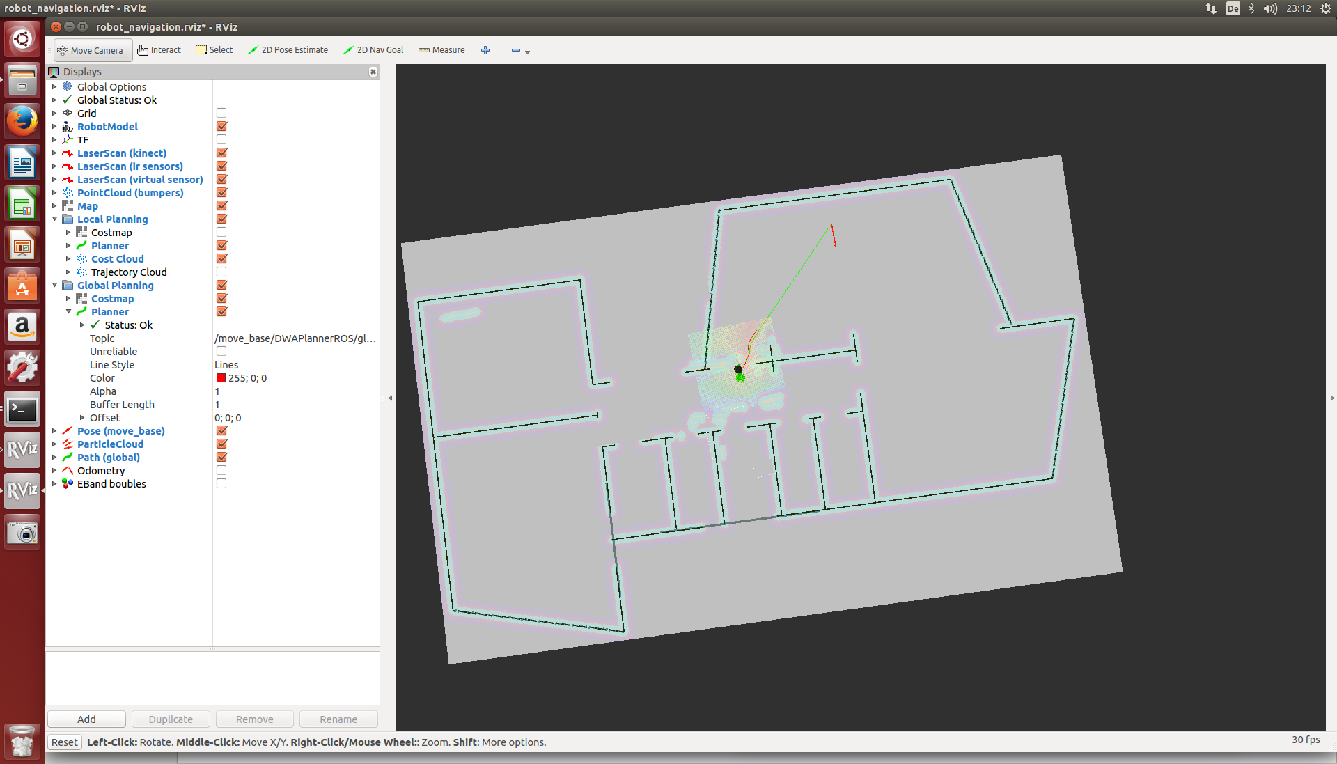Image resolution: width=1337 pixels, height=764 pixels.
Task: Click the red Color swatch
Action: click(x=221, y=378)
